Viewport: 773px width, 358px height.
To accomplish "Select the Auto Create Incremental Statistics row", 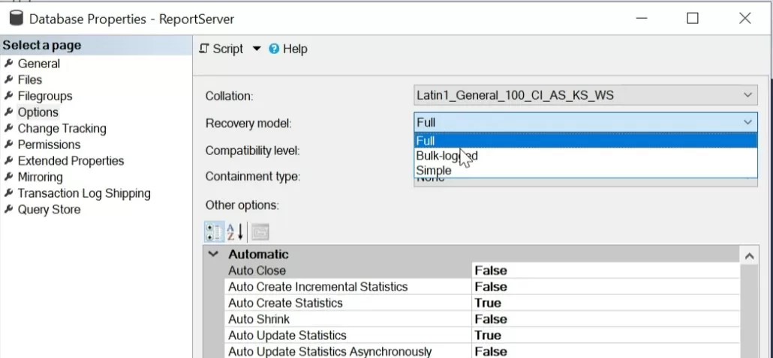I will [483, 287].
